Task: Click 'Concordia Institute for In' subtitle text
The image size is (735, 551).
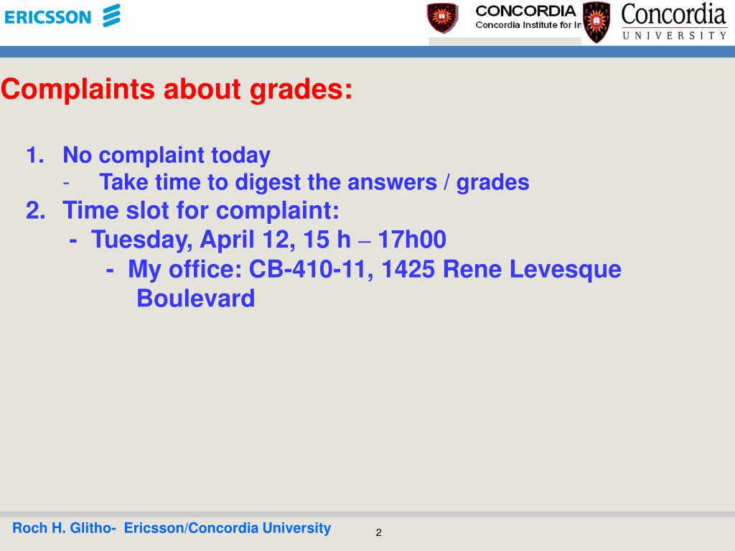Action: point(528,25)
